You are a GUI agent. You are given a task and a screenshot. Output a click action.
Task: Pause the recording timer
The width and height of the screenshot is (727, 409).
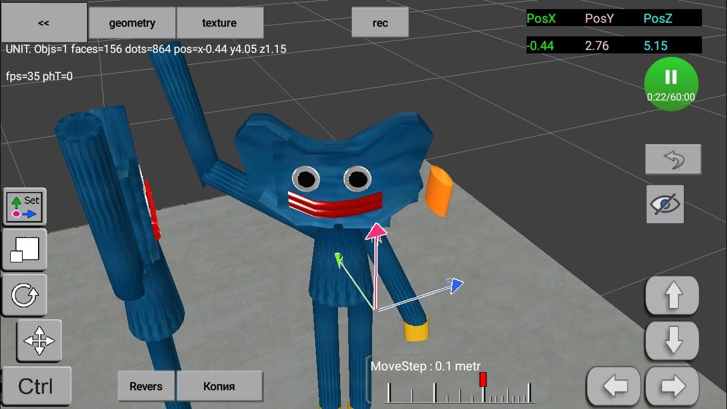click(671, 84)
